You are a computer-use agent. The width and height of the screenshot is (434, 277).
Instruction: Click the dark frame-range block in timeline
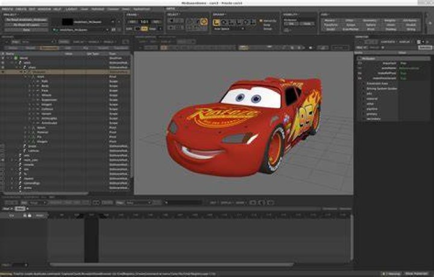(92, 240)
